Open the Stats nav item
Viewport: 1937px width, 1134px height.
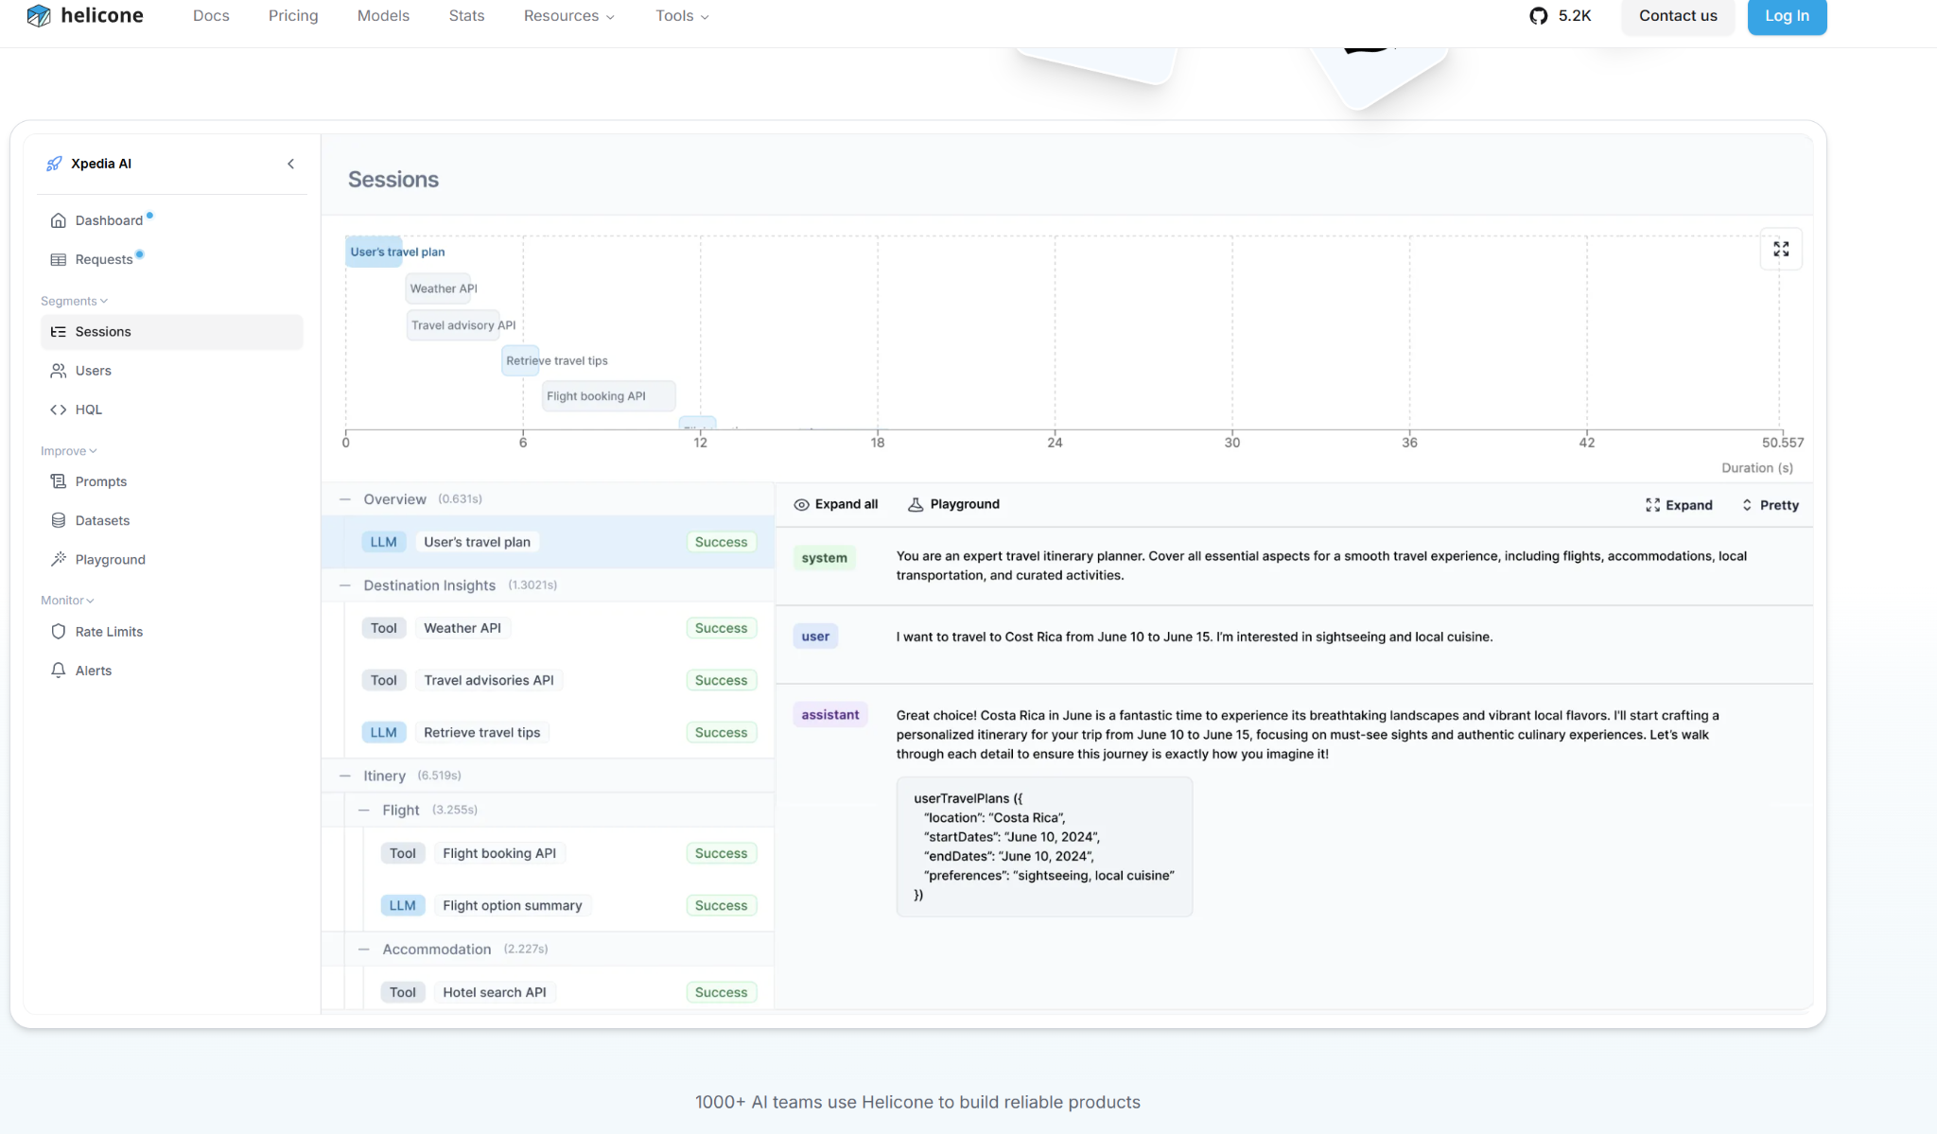466,16
